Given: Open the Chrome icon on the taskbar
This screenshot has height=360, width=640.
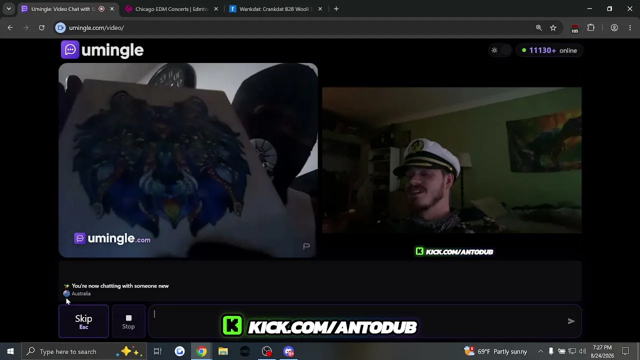Looking at the screenshot, I should pyautogui.click(x=201, y=351).
